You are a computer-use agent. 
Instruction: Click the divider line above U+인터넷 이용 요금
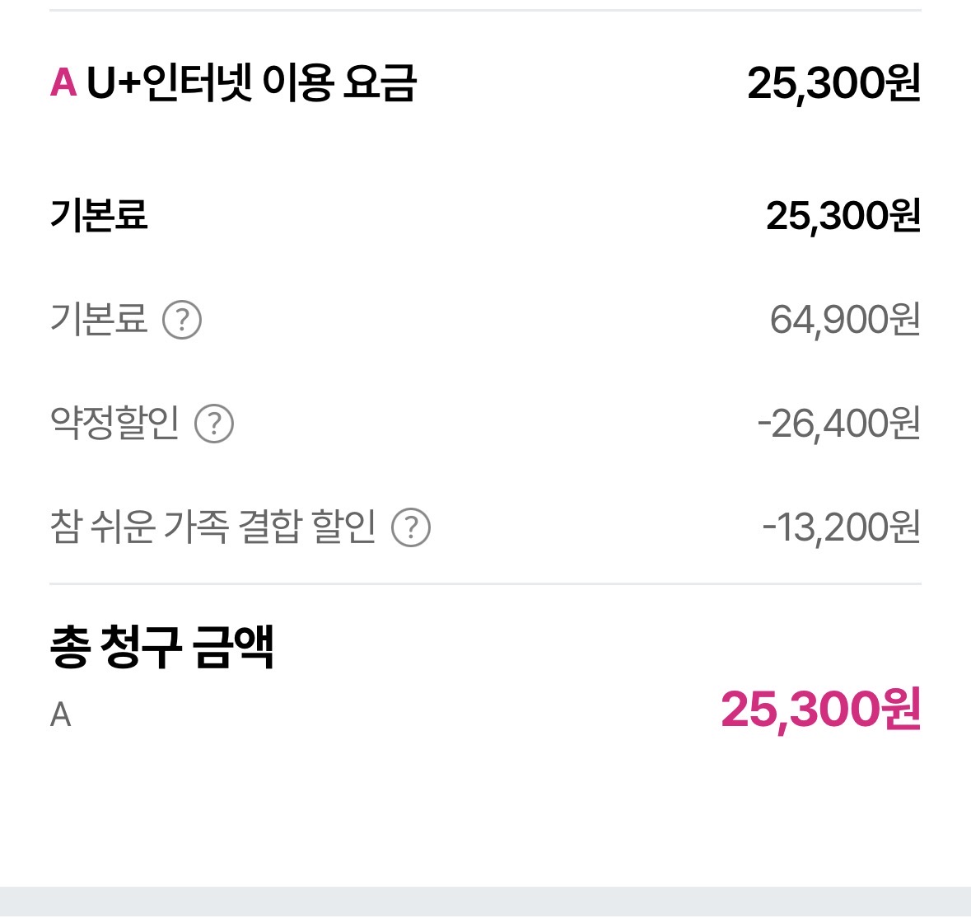(x=485, y=10)
